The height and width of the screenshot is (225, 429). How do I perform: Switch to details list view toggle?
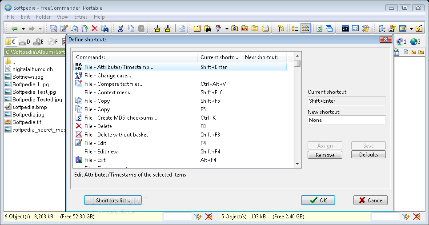tap(295, 28)
